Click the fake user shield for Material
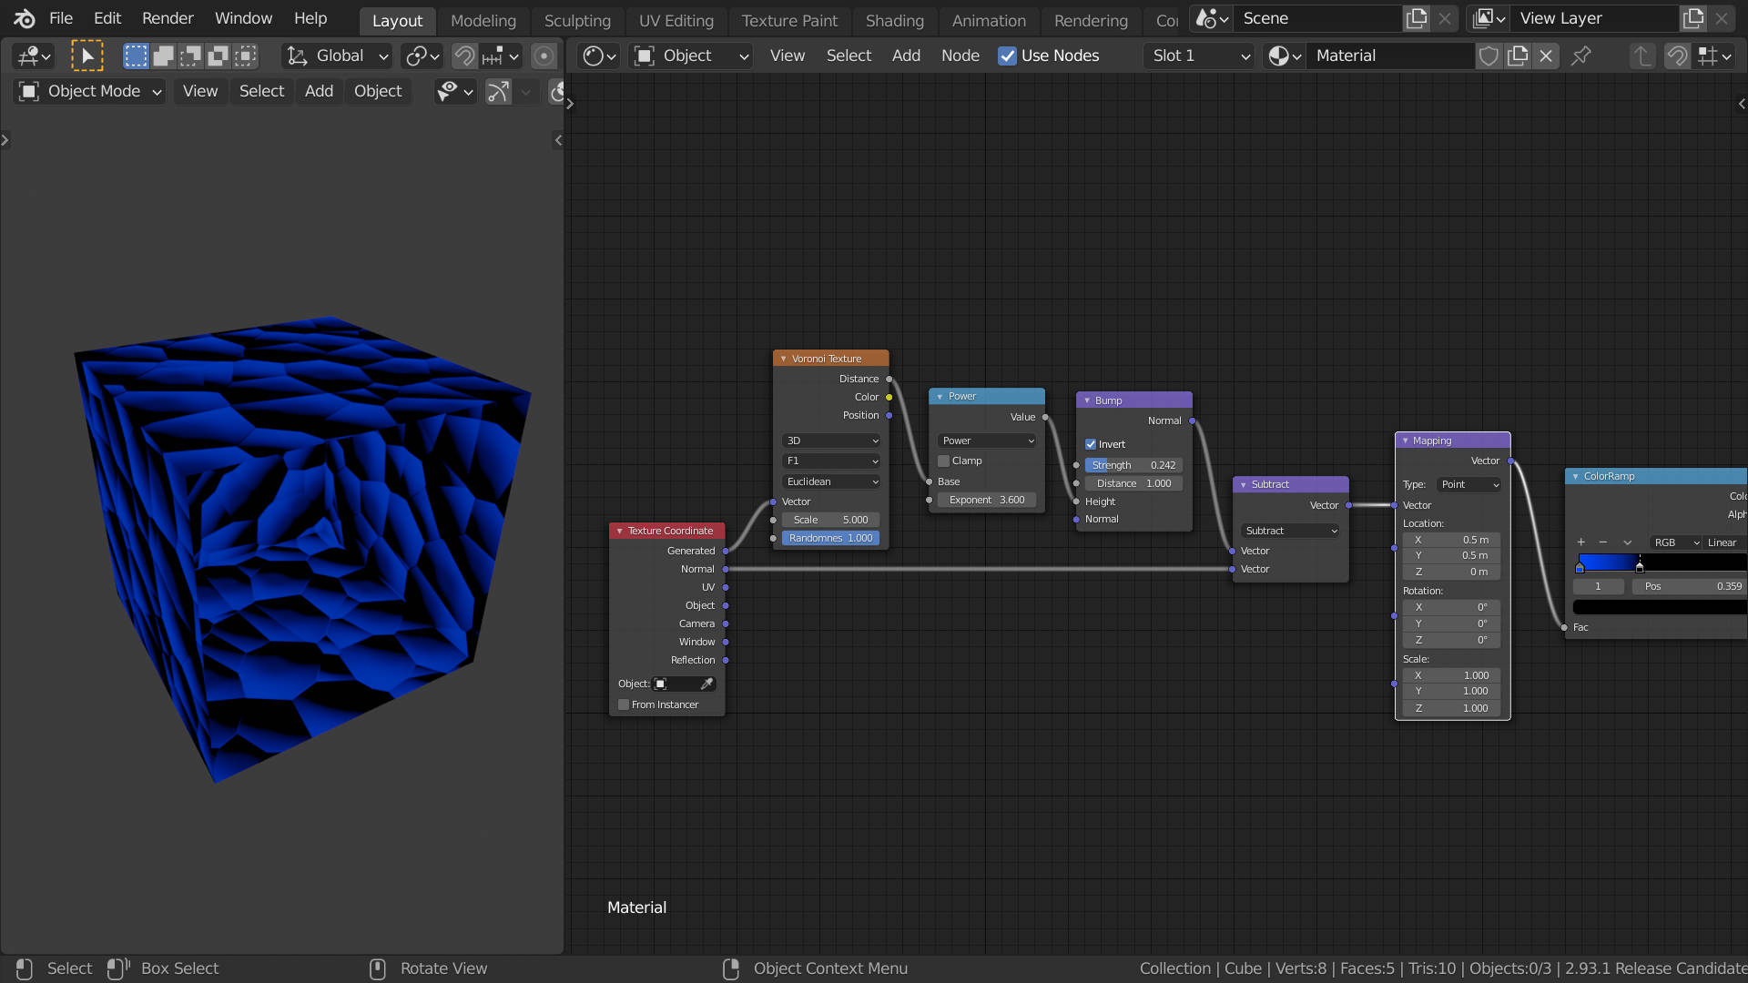This screenshot has height=983, width=1748. (x=1489, y=56)
